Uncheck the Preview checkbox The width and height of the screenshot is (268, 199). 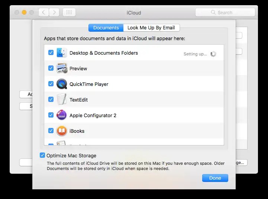click(x=51, y=68)
